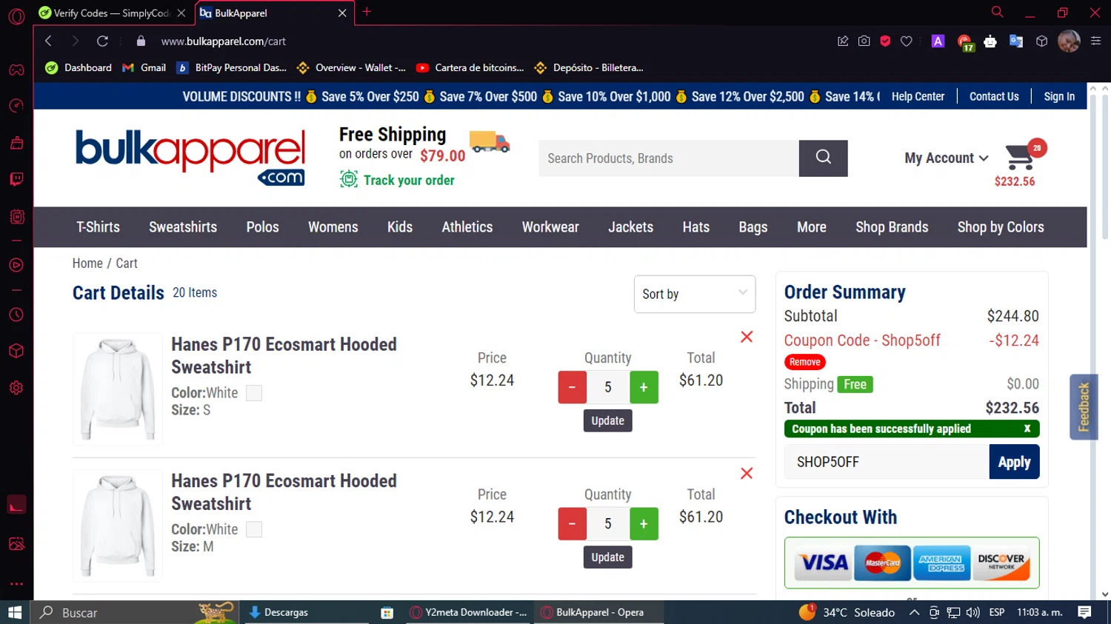Click Update for Size S sweatshirt

click(x=607, y=420)
